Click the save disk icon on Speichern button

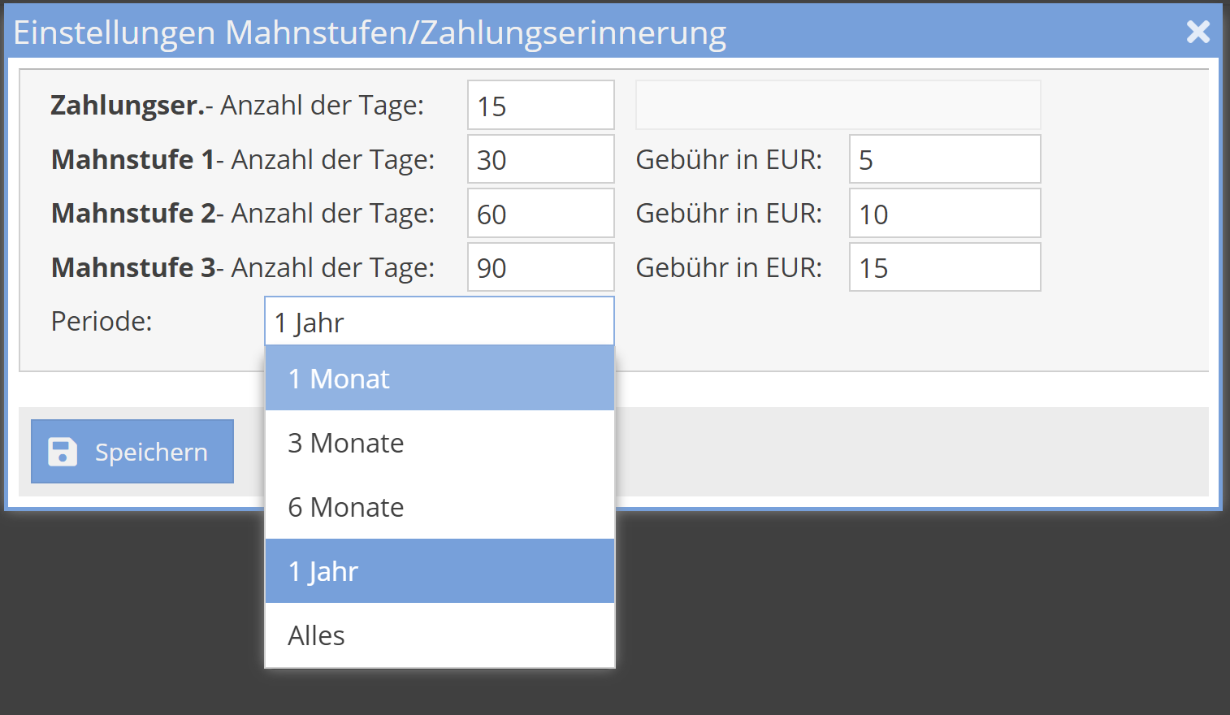point(63,451)
